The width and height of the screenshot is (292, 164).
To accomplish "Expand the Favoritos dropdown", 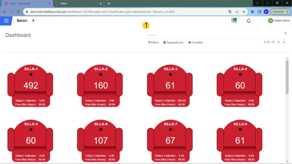I will 195,42.
